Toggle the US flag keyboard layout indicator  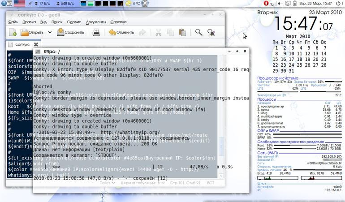click(x=19, y=3)
